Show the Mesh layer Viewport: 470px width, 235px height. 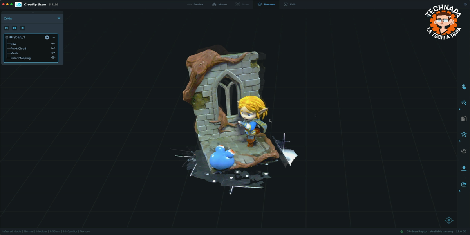click(53, 53)
